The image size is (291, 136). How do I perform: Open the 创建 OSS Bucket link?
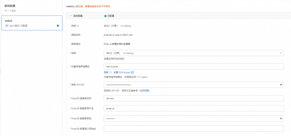tap(122, 72)
